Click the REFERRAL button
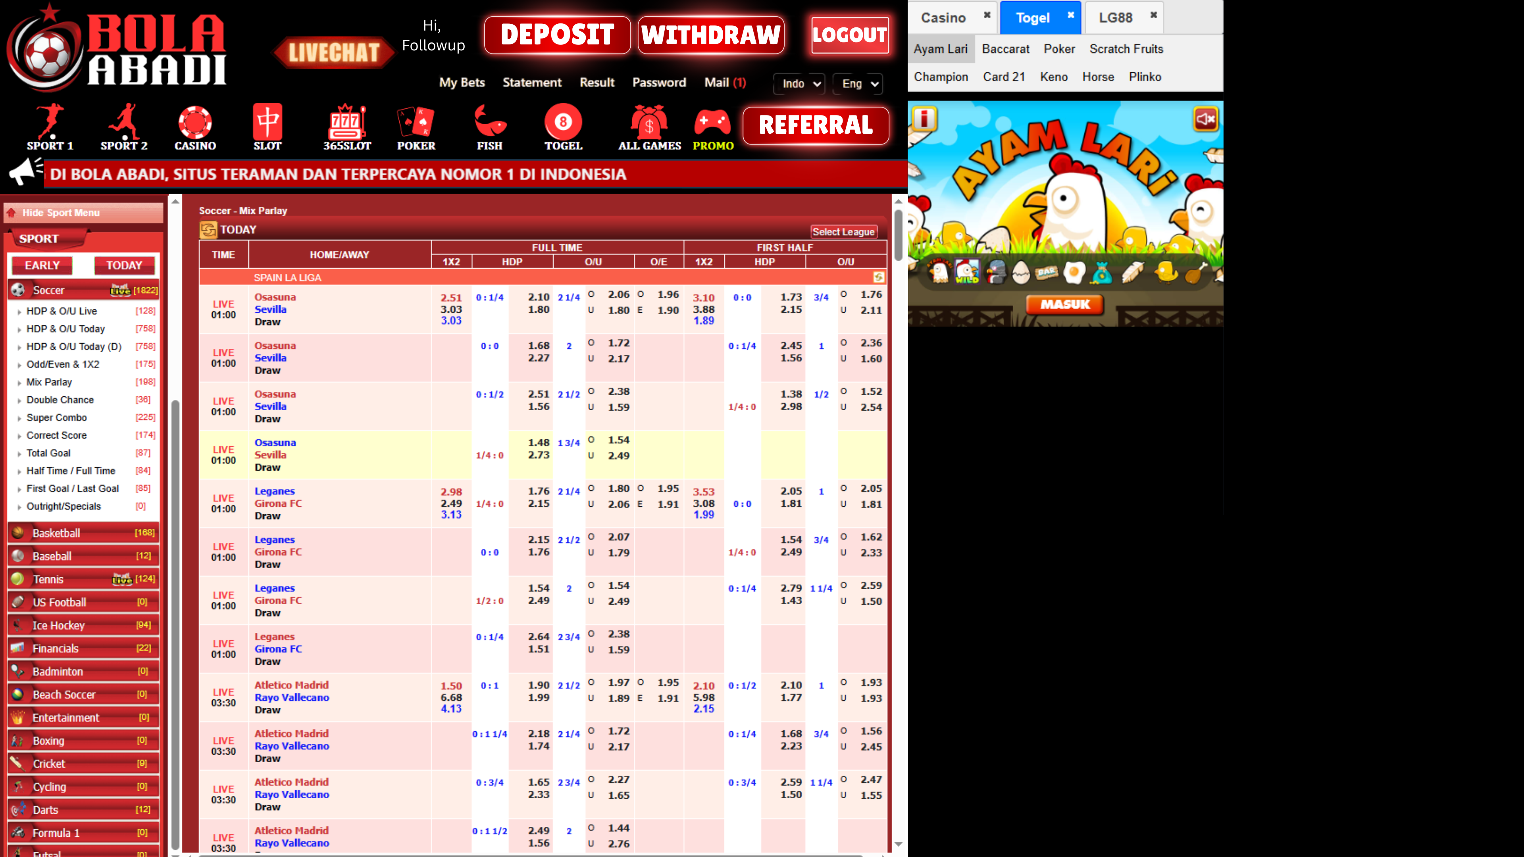The height and width of the screenshot is (857, 1524). tap(816, 125)
